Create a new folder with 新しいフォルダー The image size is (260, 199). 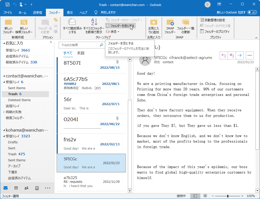tap(8, 26)
